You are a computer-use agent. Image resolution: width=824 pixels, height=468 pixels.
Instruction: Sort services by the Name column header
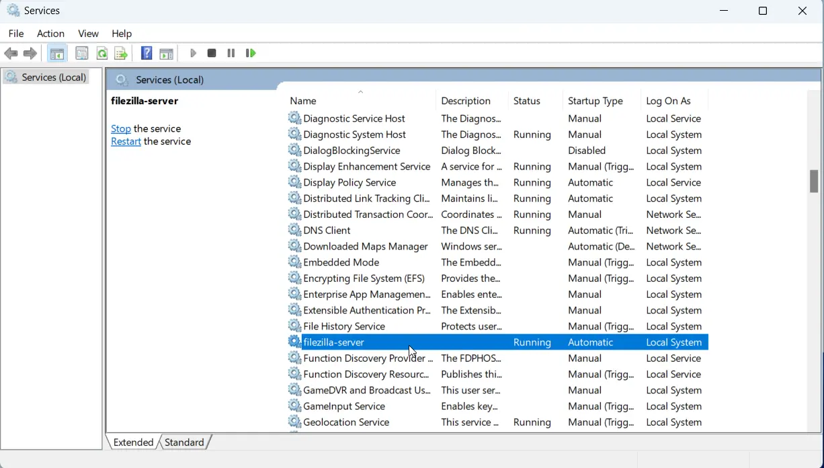(361, 101)
